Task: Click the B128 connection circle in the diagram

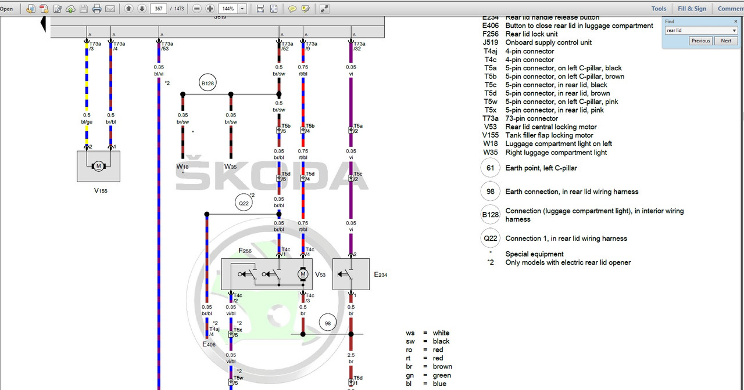Action: pyautogui.click(x=208, y=84)
